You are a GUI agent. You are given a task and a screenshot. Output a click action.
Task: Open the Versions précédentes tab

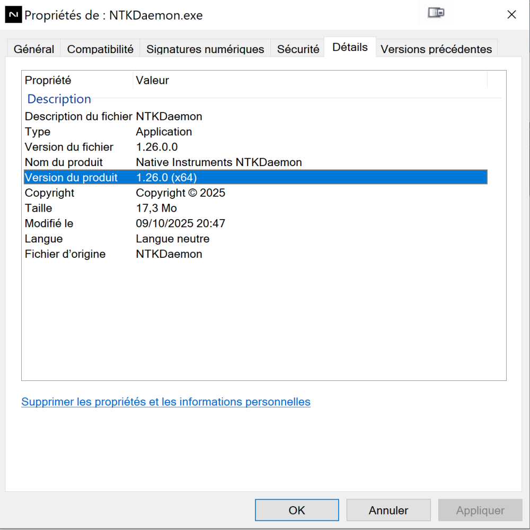[x=436, y=49]
